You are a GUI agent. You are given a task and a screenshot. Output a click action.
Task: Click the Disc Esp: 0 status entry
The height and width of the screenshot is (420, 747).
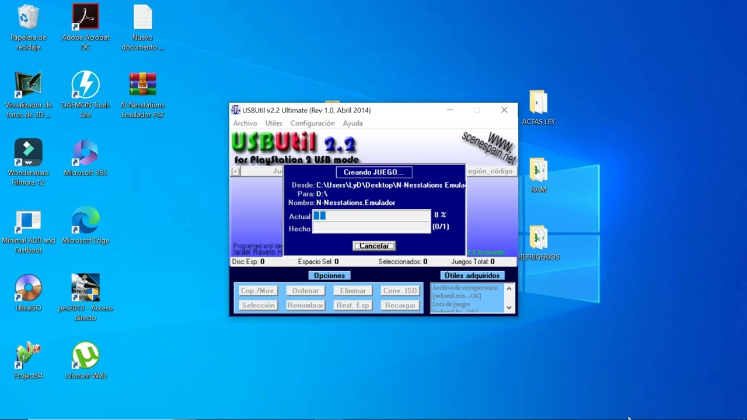pos(248,262)
